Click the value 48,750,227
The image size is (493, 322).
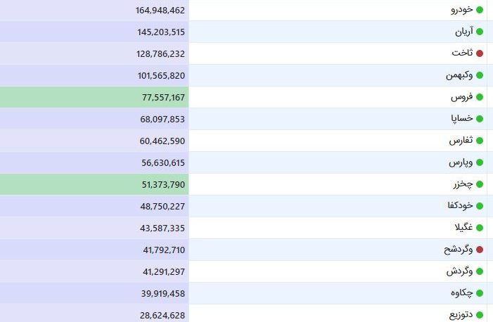[162, 206]
